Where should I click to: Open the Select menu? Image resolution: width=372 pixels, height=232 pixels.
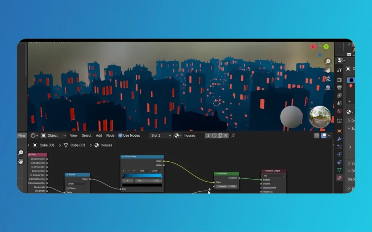click(x=86, y=136)
